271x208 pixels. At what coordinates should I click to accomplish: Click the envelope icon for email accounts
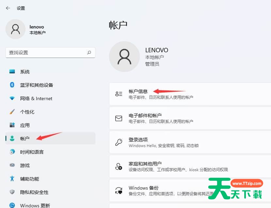(x=119, y=118)
